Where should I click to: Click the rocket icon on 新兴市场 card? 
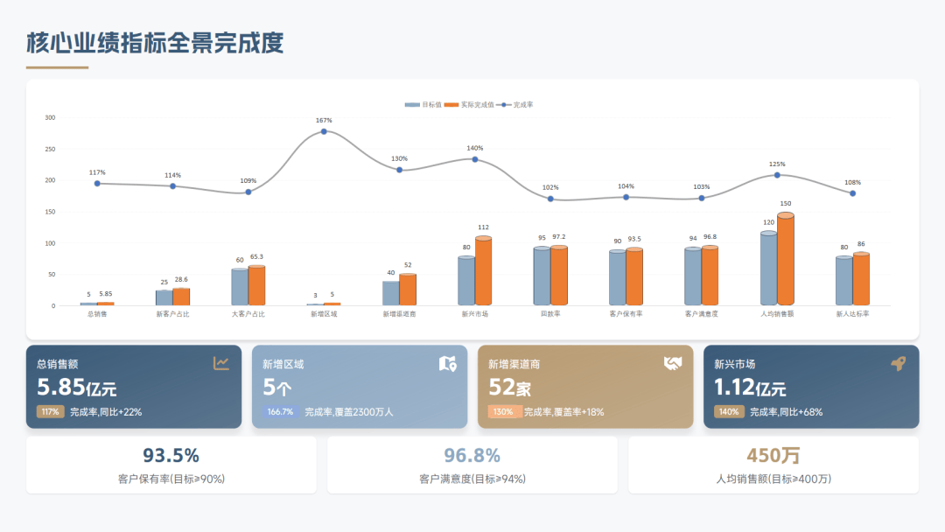[x=898, y=364]
